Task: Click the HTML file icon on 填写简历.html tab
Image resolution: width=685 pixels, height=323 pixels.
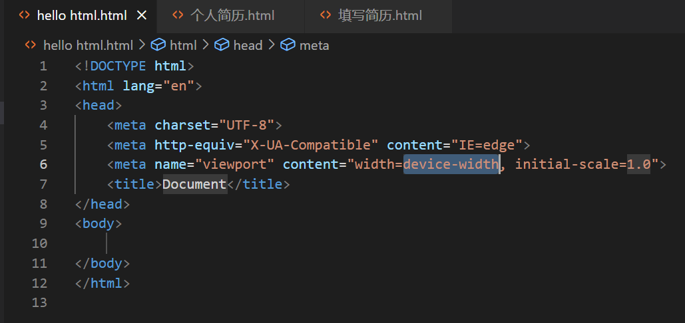Action: (326, 16)
